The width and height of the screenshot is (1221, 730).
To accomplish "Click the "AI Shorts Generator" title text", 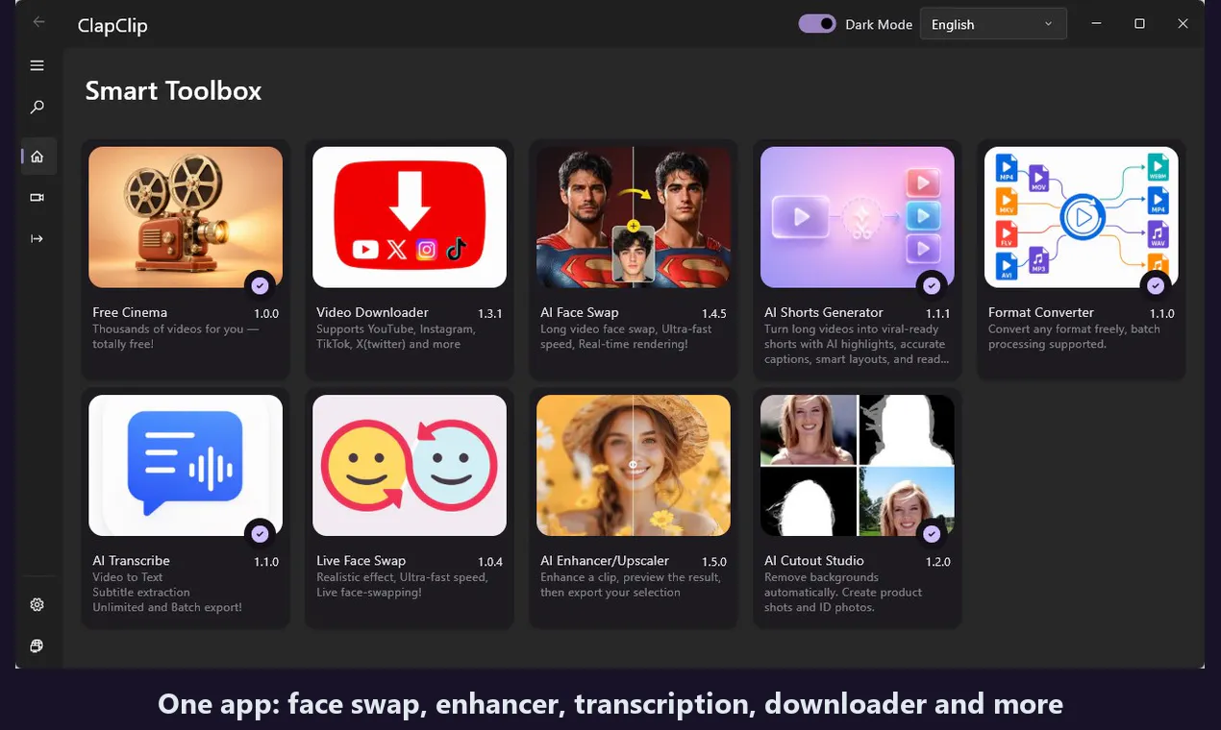I will pyautogui.click(x=824, y=312).
